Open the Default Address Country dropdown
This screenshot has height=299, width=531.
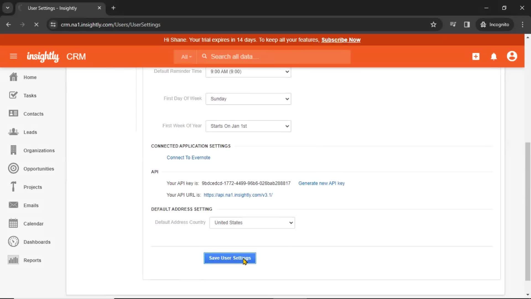[252, 223]
